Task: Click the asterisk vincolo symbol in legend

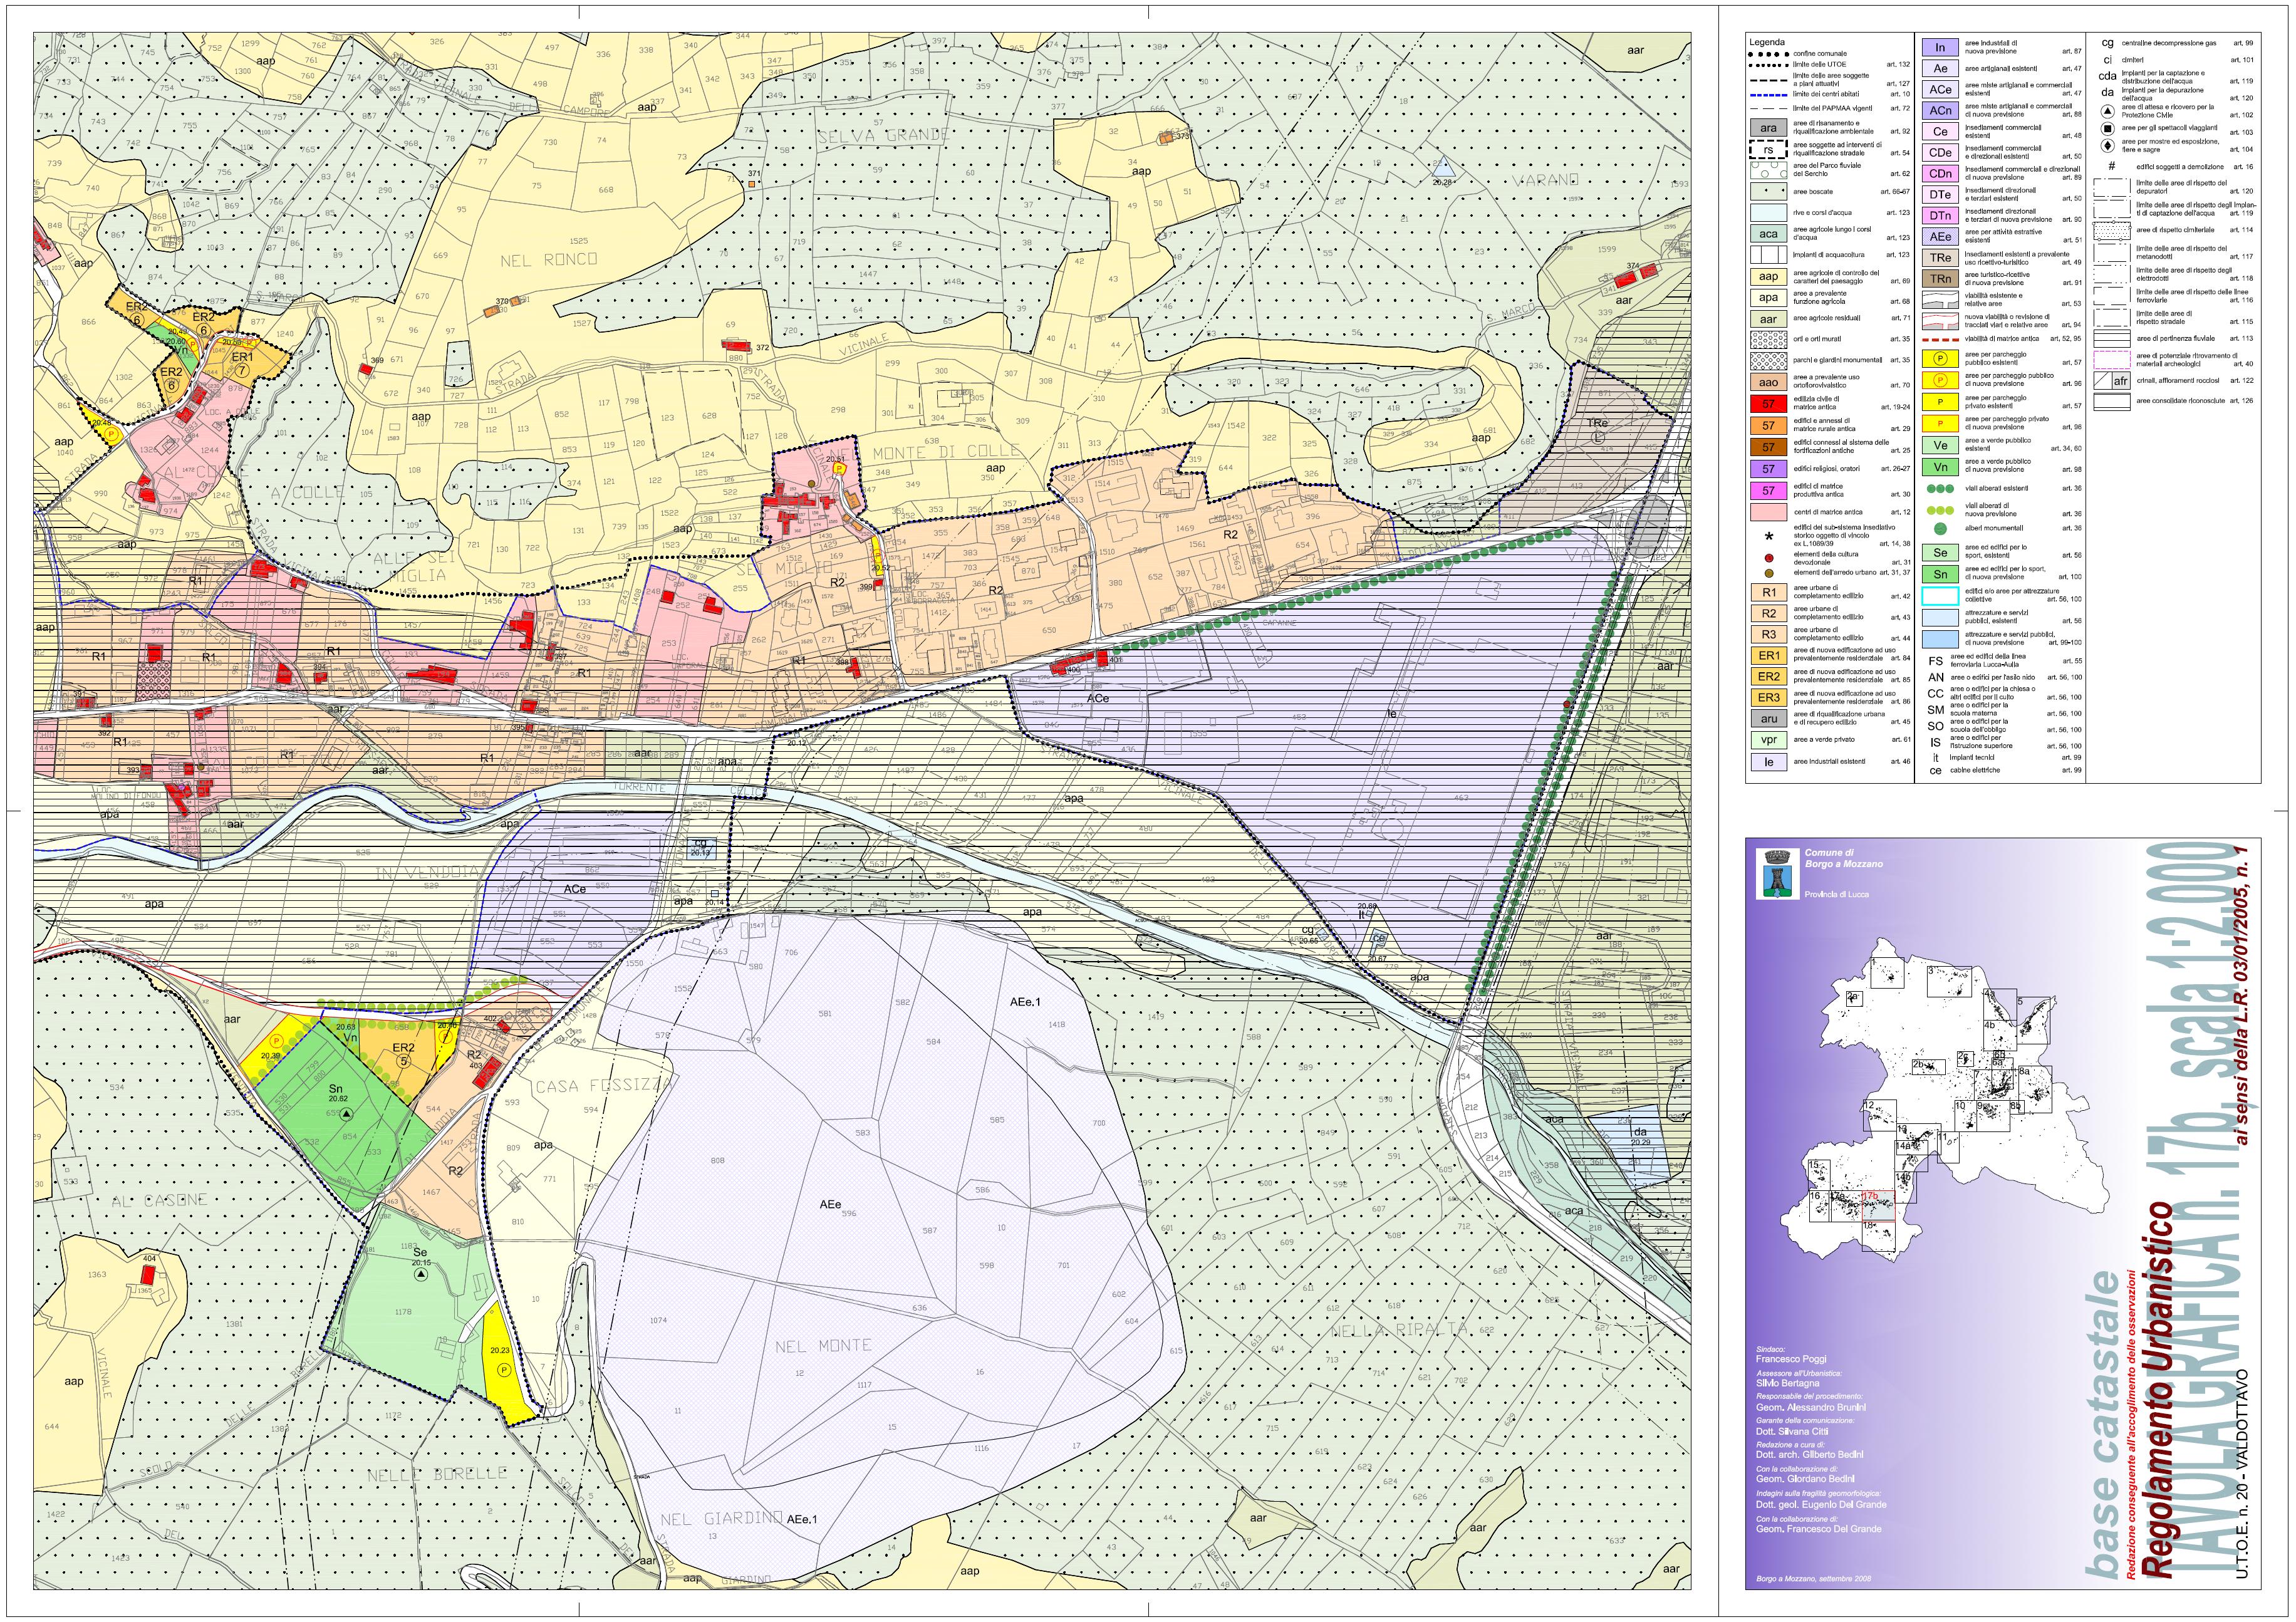Action: (1769, 537)
